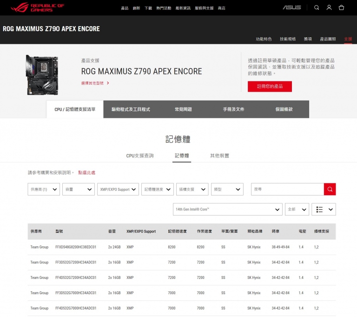Screen dimensions: 357x317
Task: Switch to 保固條款 tab
Action: point(284,109)
